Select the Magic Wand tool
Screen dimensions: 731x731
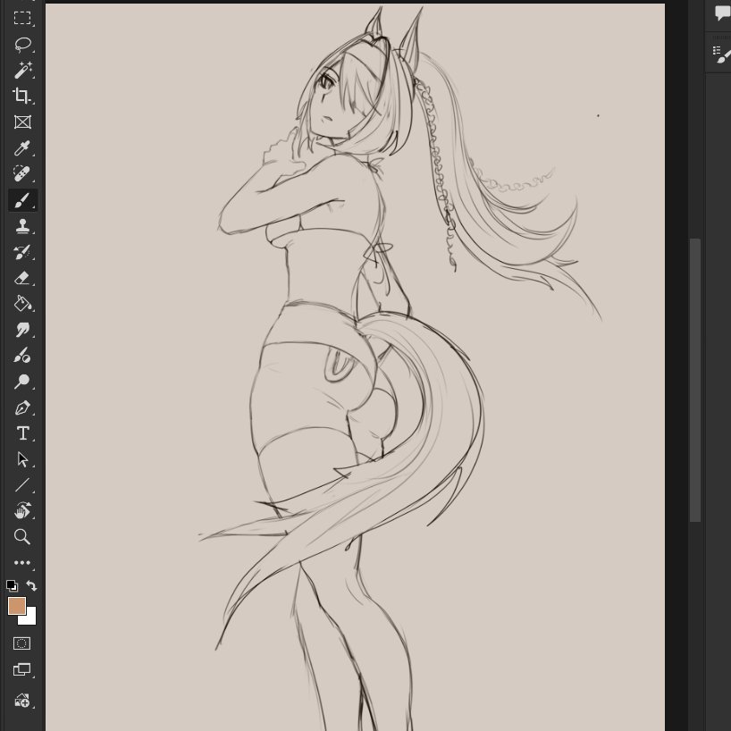pyautogui.click(x=22, y=70)
